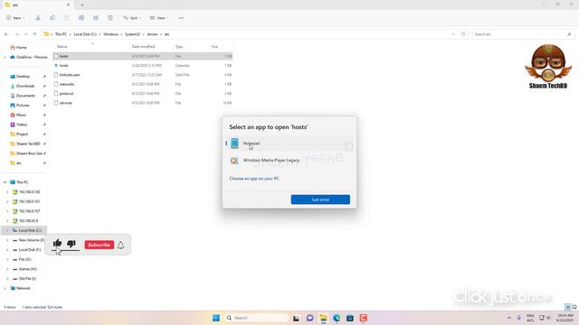
Task: Click the Rename icon in toolbar
Action: pyautogui.click(x=81, y=18)
